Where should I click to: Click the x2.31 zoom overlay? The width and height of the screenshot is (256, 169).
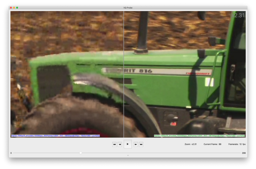238,15
